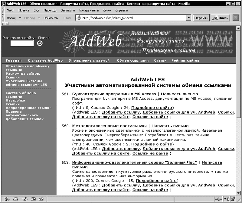
Task: Open the Справка menu
Action: click(x=122, y=10)
